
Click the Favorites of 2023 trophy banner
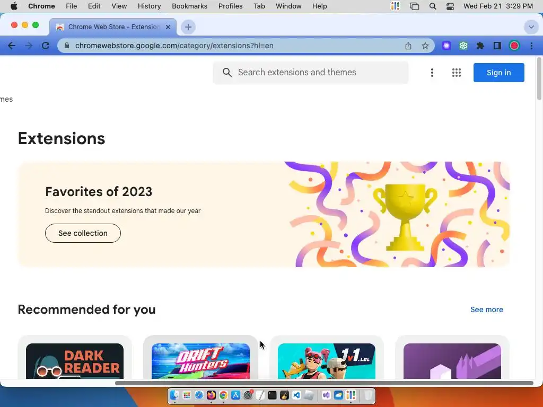[x=264, y=214]
